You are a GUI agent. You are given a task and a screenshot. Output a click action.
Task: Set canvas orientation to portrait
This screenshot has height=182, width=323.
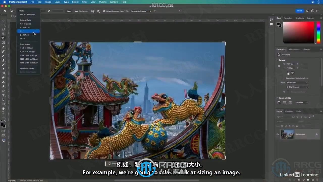(x=288, y=73)
